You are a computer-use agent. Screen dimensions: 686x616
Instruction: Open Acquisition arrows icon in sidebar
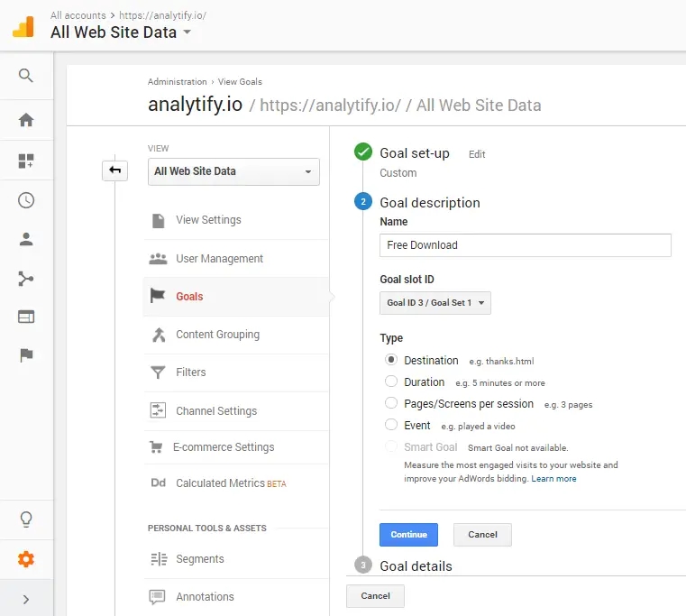click(x=26, y=279)
